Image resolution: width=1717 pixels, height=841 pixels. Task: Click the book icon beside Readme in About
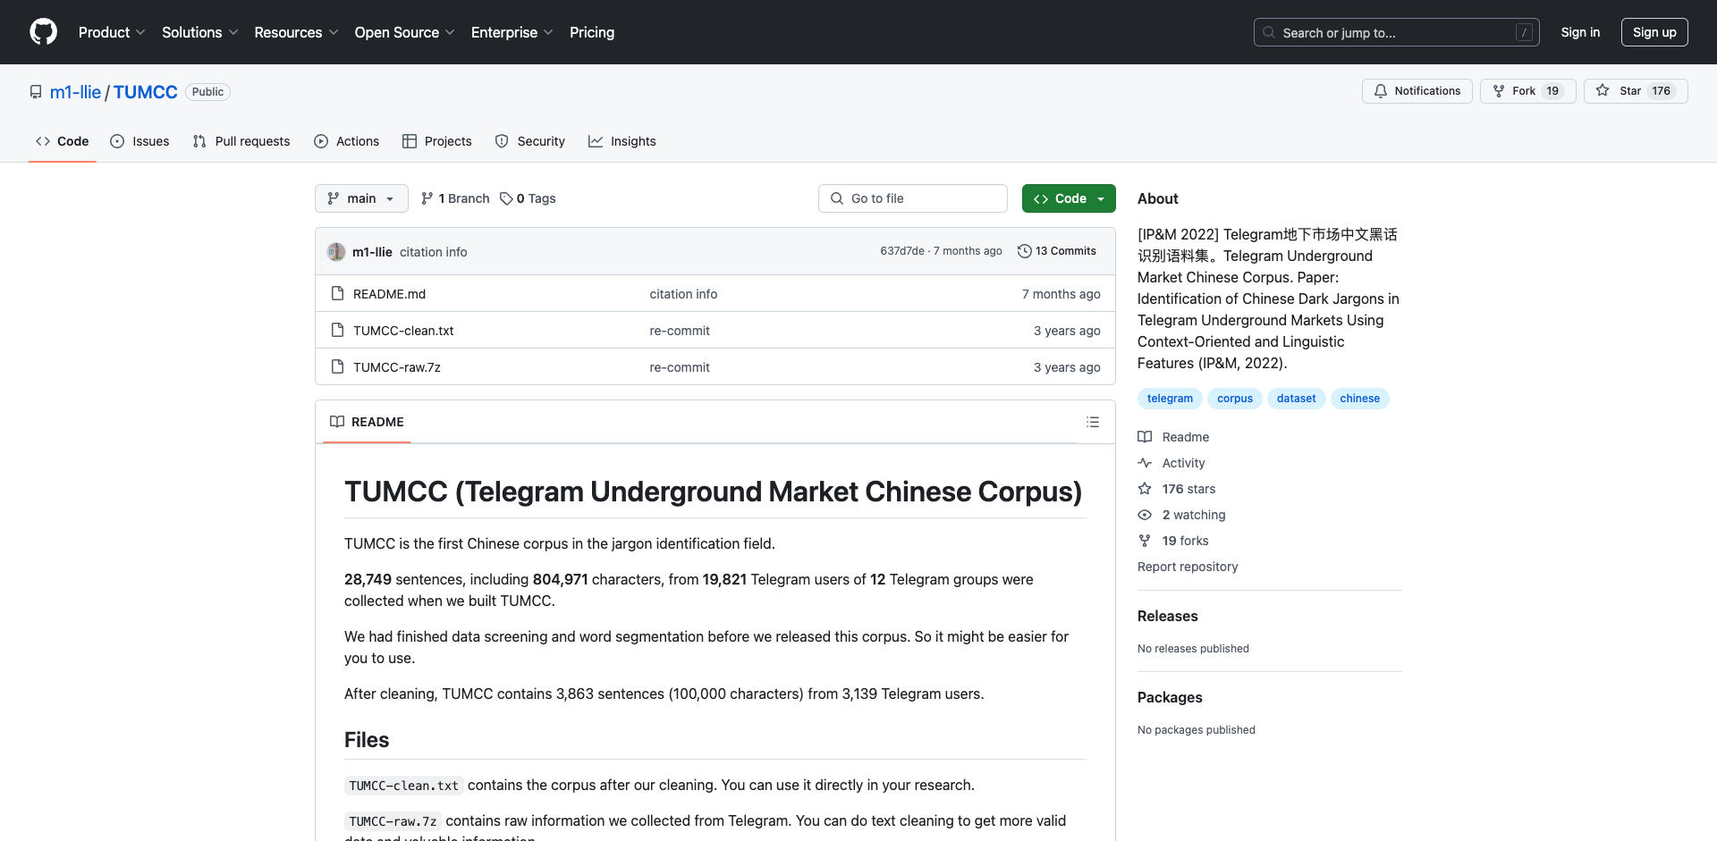pos(1145,437)
